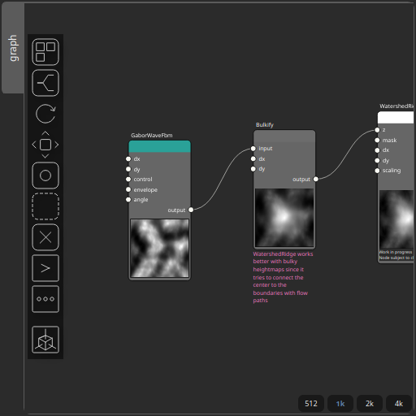Click the teal GaborWaveFbm node header
This screenshot has height=416, width=416.
pyautogui.click(x=159, y=146)
